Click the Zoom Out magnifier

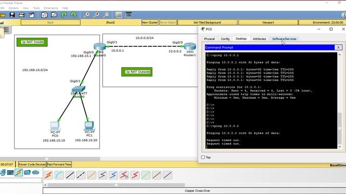click(106, 15)
